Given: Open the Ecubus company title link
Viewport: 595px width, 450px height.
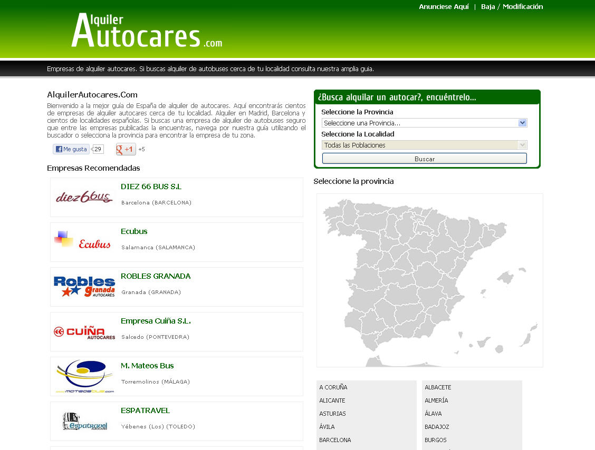Looking at the screenshot, I should tap(134, 231).
